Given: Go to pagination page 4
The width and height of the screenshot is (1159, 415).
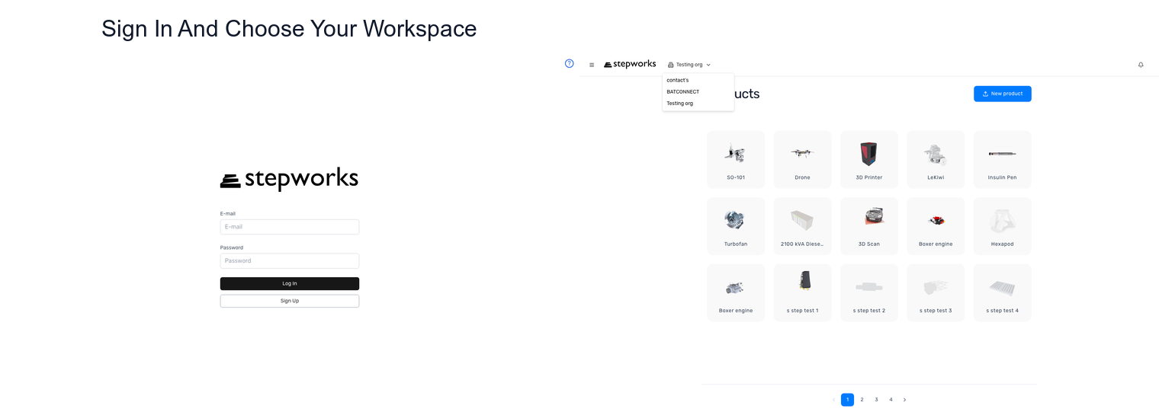Looking at the screenshot, I should tap(891, 400).
